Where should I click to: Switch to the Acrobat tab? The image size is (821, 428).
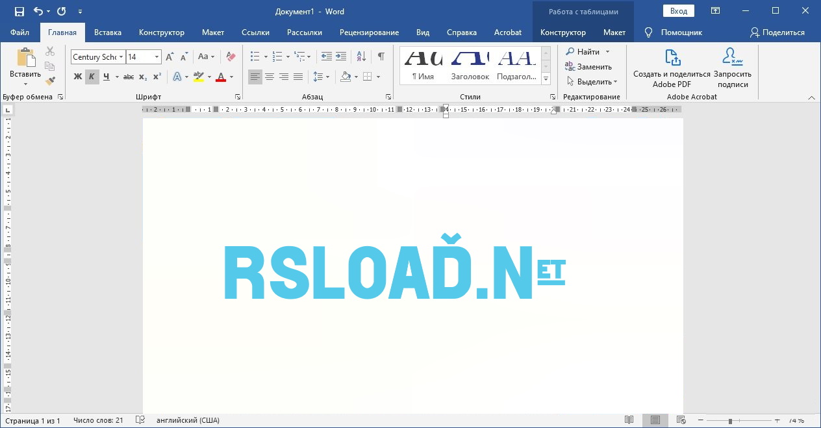point(507,32)
